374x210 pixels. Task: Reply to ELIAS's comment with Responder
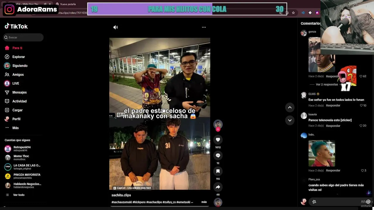(333, 106)
